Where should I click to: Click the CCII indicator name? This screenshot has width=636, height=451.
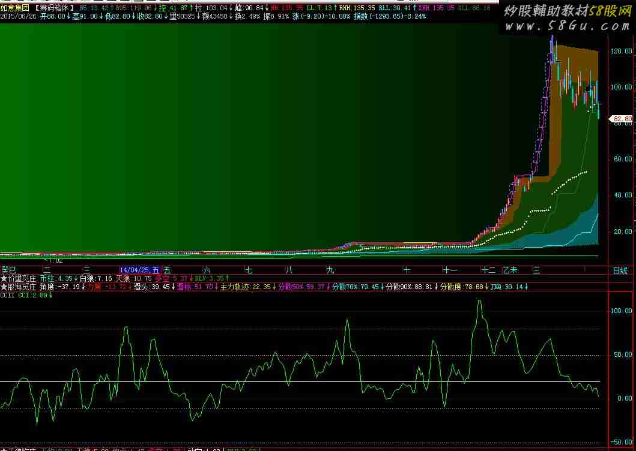click(7, 295)
